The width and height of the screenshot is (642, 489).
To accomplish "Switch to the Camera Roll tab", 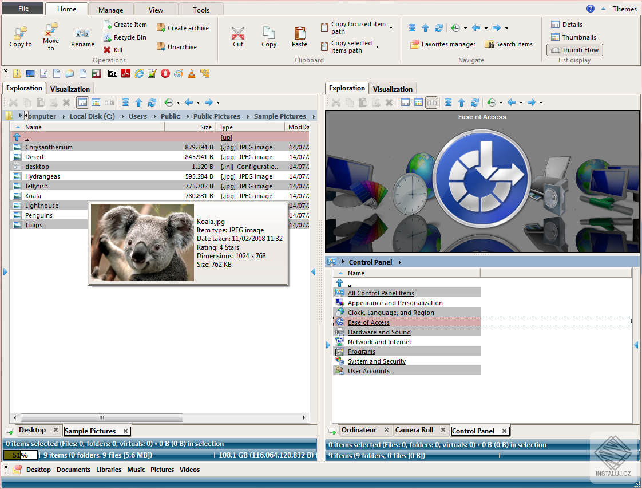I will click(x=414, y=430).
